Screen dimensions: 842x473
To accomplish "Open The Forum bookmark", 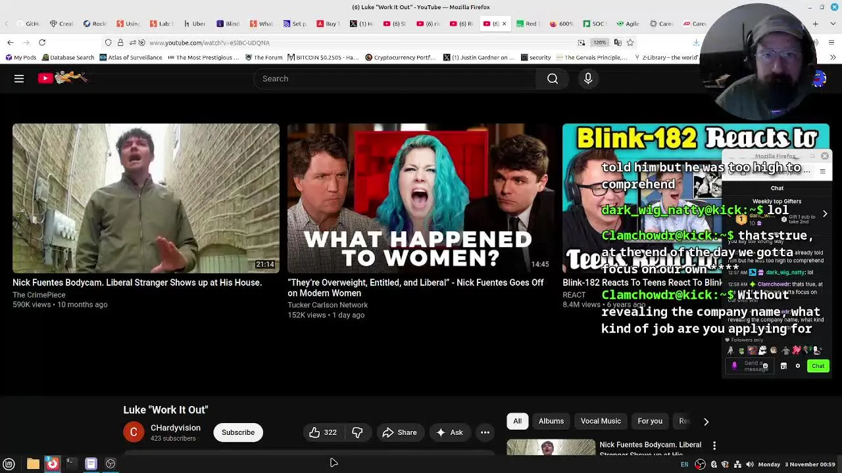I will [264, 58].
